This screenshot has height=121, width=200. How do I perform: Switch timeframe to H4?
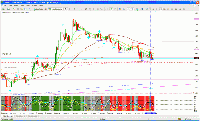172,9
